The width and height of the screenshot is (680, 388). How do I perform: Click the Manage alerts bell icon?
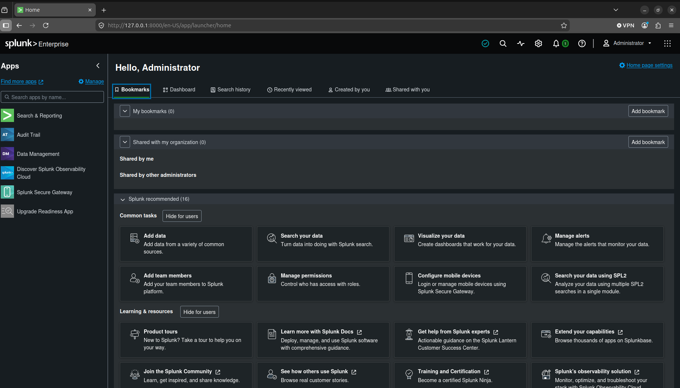(546, 238)
